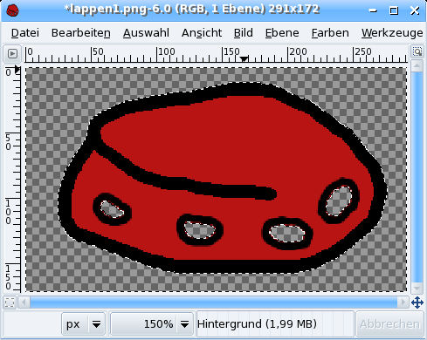Open the Datei menu
427x340 pixels.
[25, 33]
